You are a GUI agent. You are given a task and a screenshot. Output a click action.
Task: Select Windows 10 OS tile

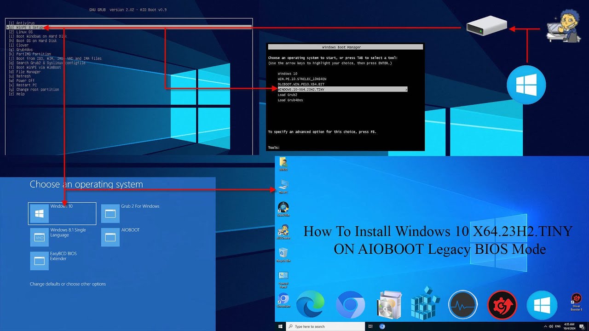62,213
